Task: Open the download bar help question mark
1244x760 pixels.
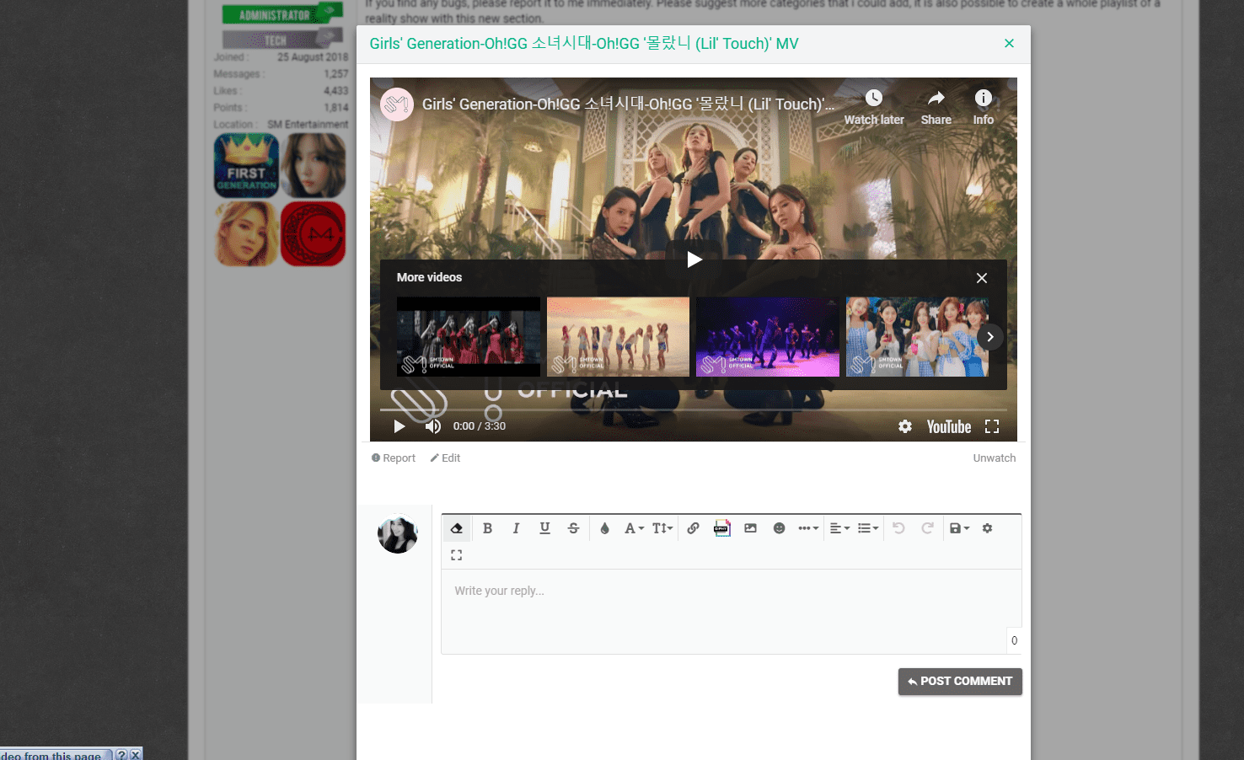Action: (x=121, y=755)
